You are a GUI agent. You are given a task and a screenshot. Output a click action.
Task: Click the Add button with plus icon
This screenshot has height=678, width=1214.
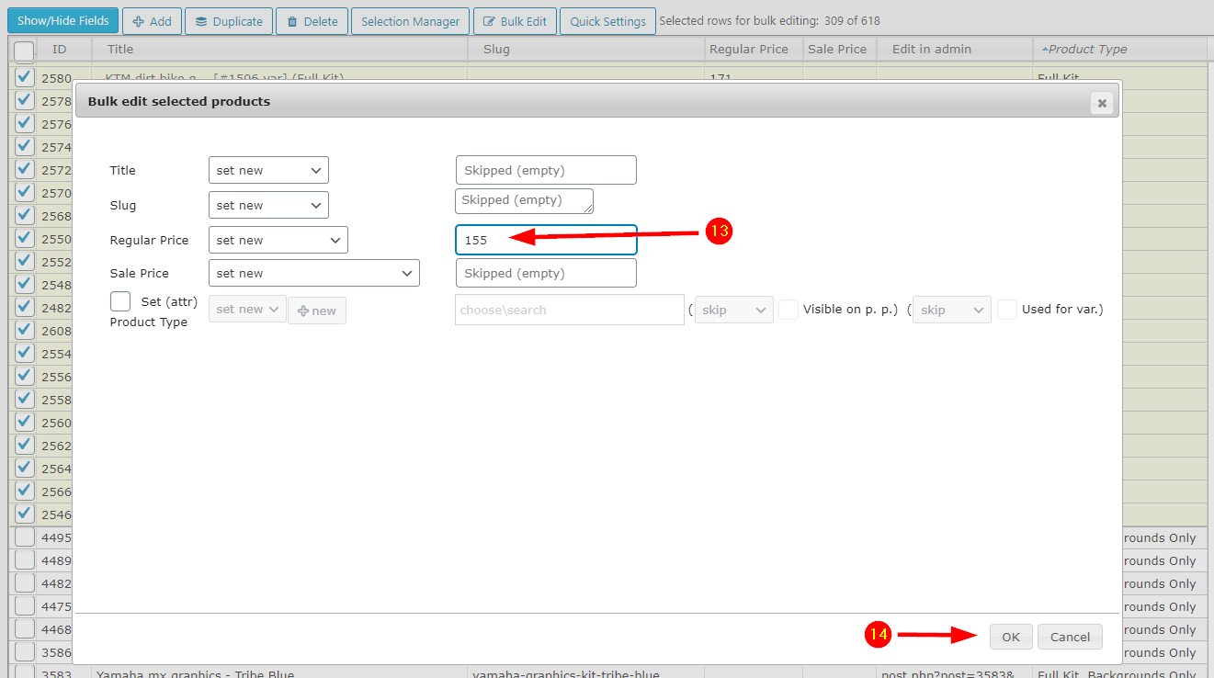(152, 21)
